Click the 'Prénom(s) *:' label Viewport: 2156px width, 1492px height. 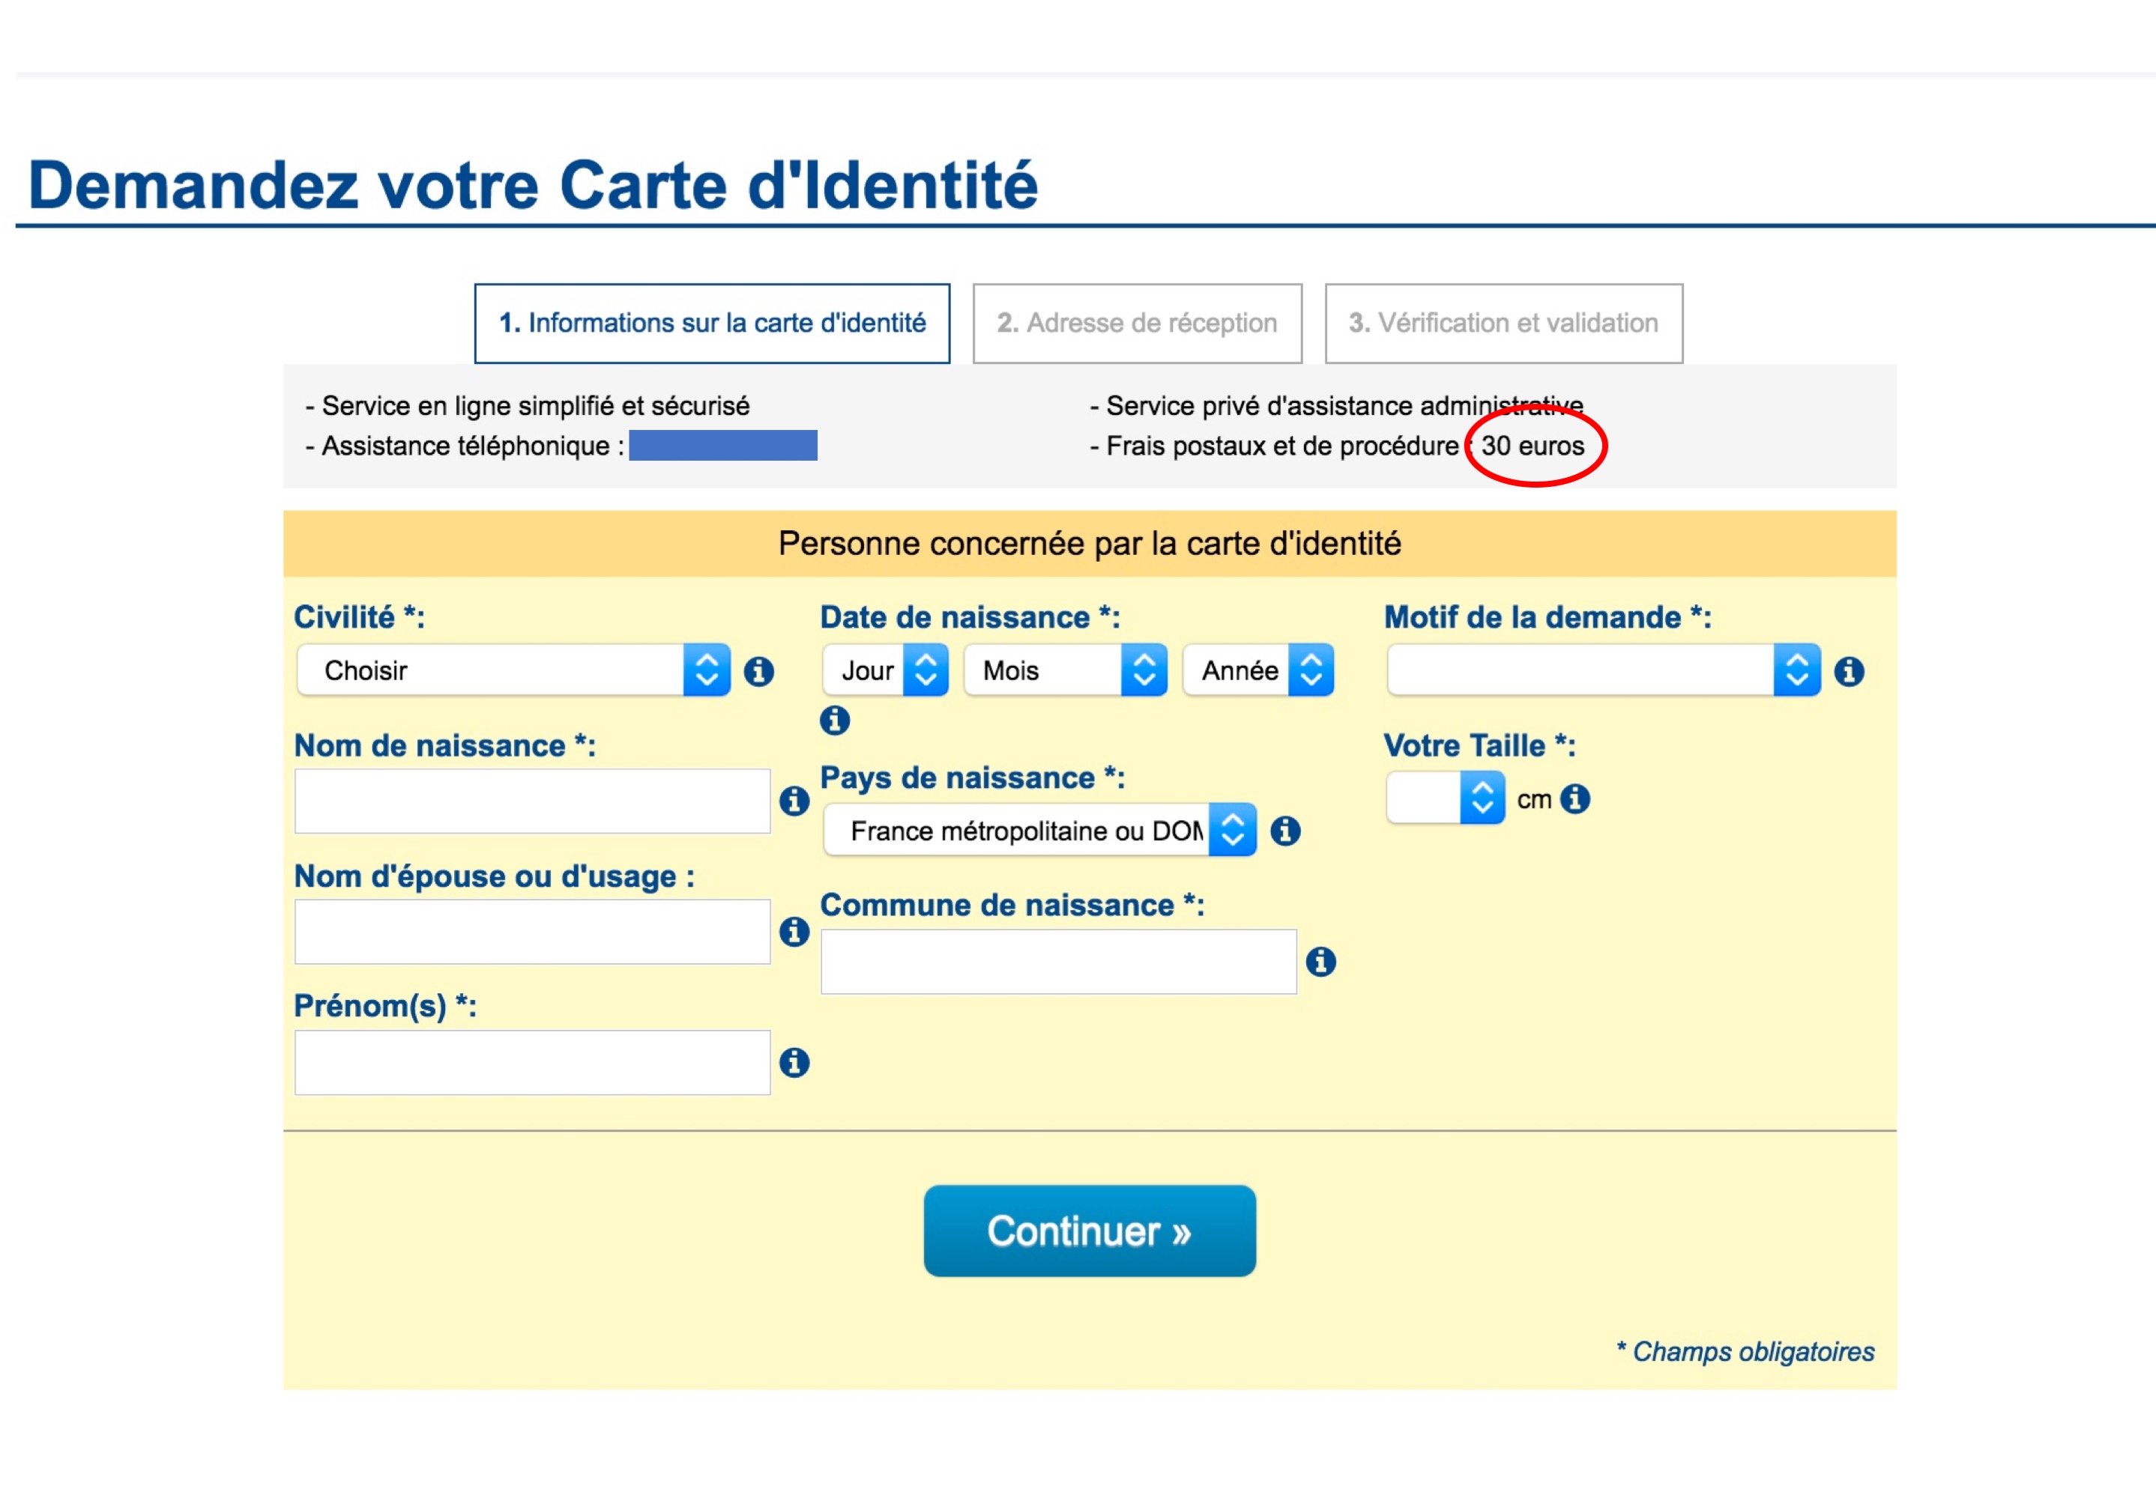385,1006
